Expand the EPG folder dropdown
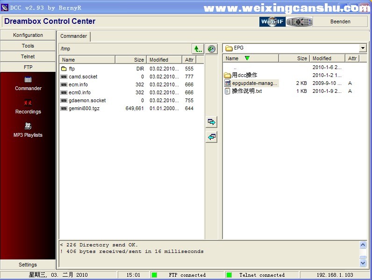Screen dimensions: 372x280 click(x=363, y=48)
